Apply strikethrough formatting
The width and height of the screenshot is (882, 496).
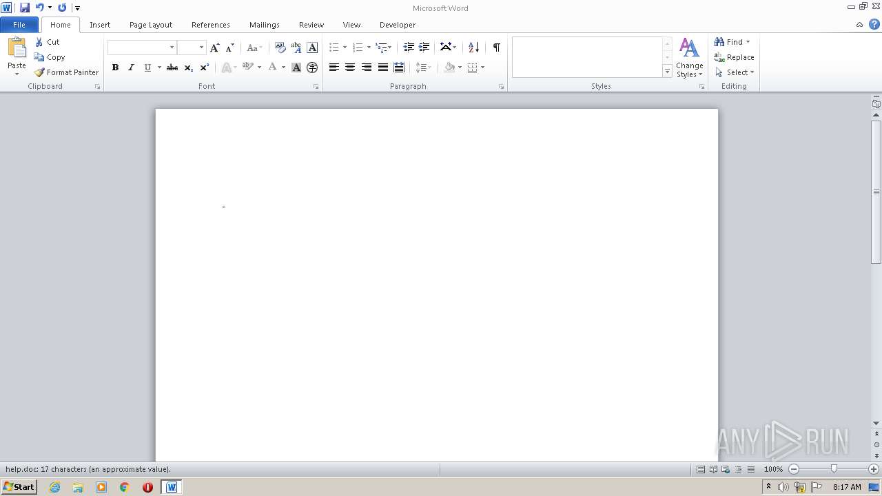(x=172, y=68)
